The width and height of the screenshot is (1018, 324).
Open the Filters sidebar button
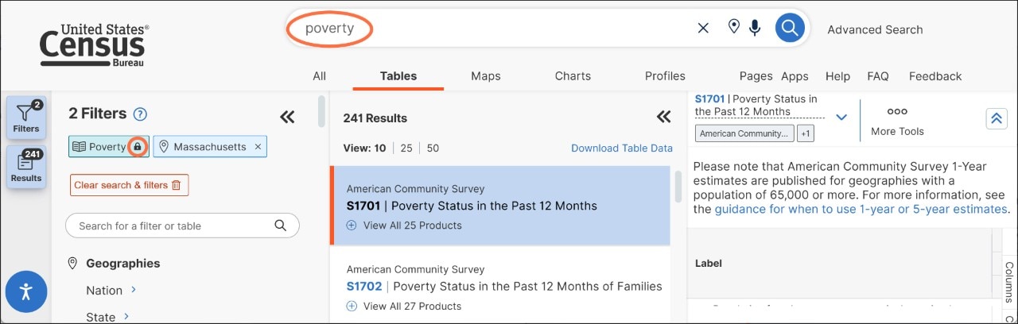coord(26,118)
